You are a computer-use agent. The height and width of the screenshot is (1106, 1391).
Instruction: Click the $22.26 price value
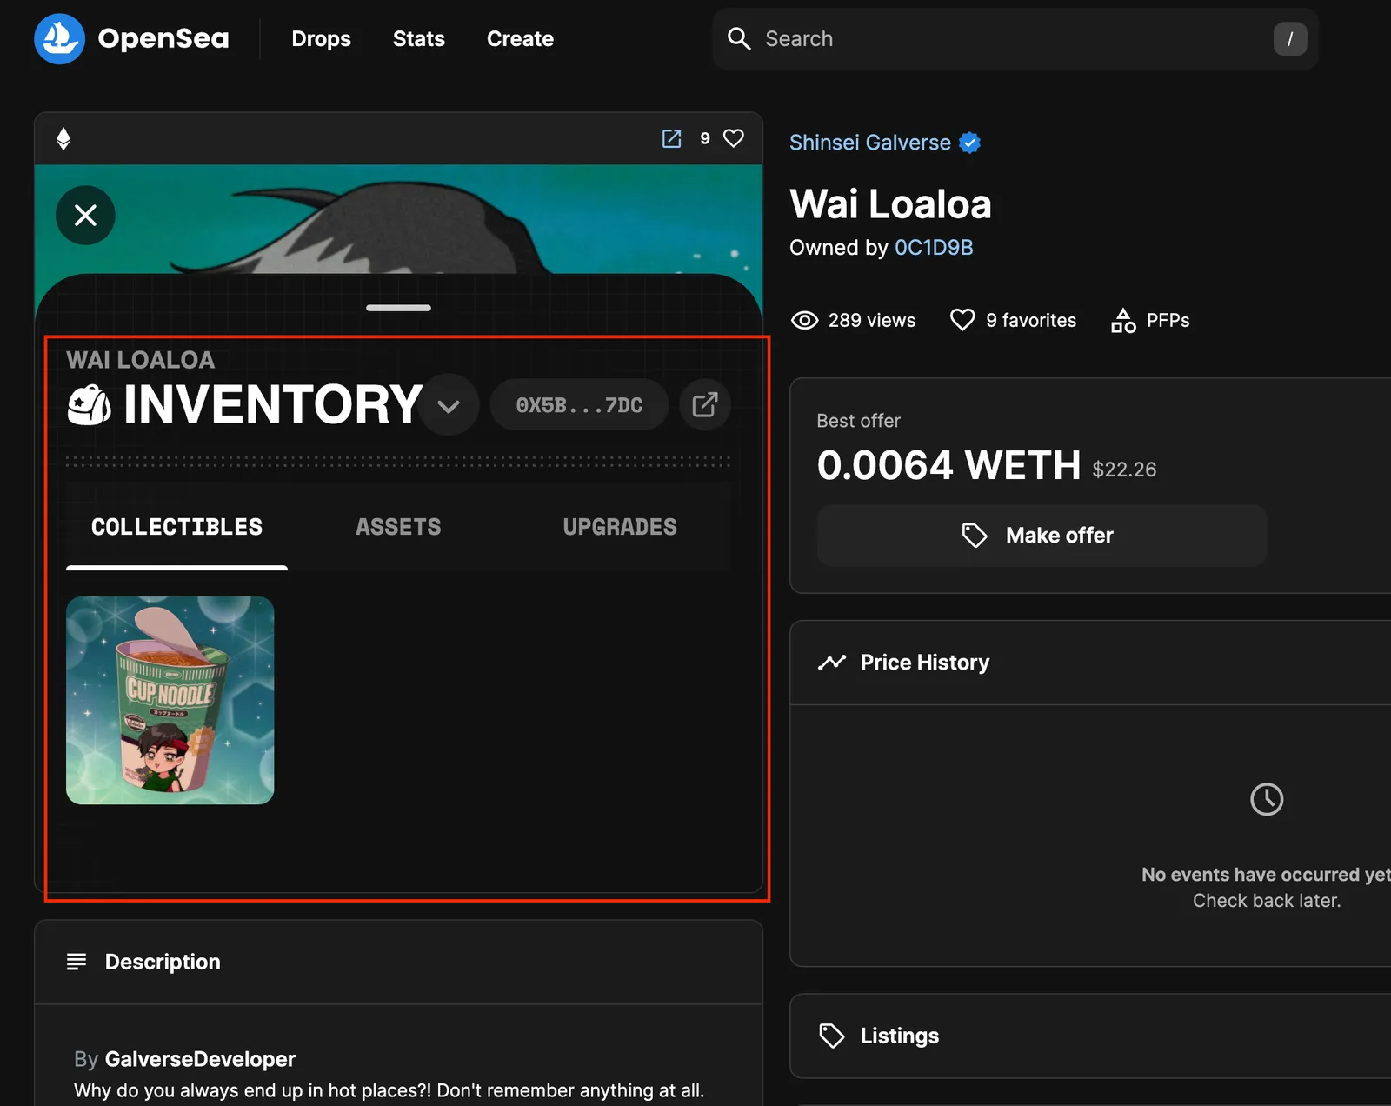1124,470
